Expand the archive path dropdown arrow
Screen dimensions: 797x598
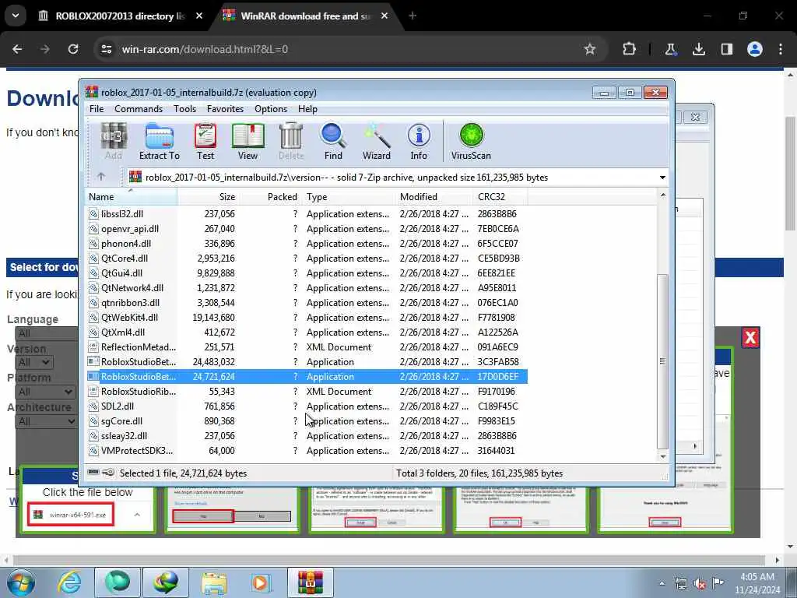pos(662,178)
